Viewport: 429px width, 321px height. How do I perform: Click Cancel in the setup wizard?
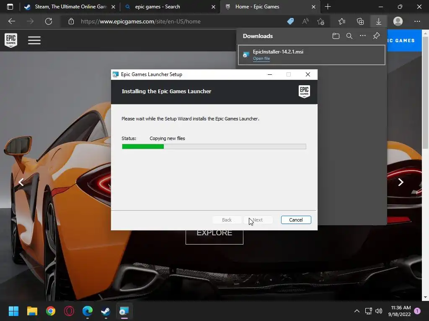(x=296, y=220)
